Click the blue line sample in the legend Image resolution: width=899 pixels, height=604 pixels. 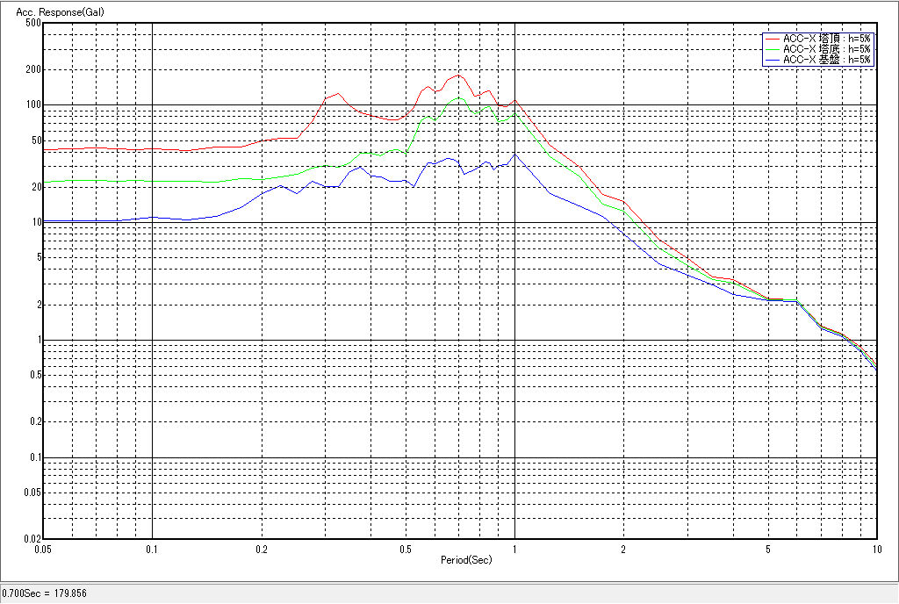coord(772,60)
